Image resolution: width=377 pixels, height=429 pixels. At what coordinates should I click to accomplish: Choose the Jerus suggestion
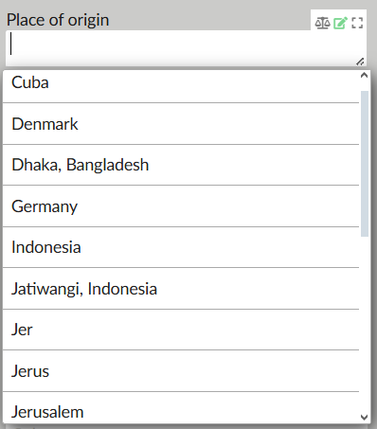(x=181, y=371)
